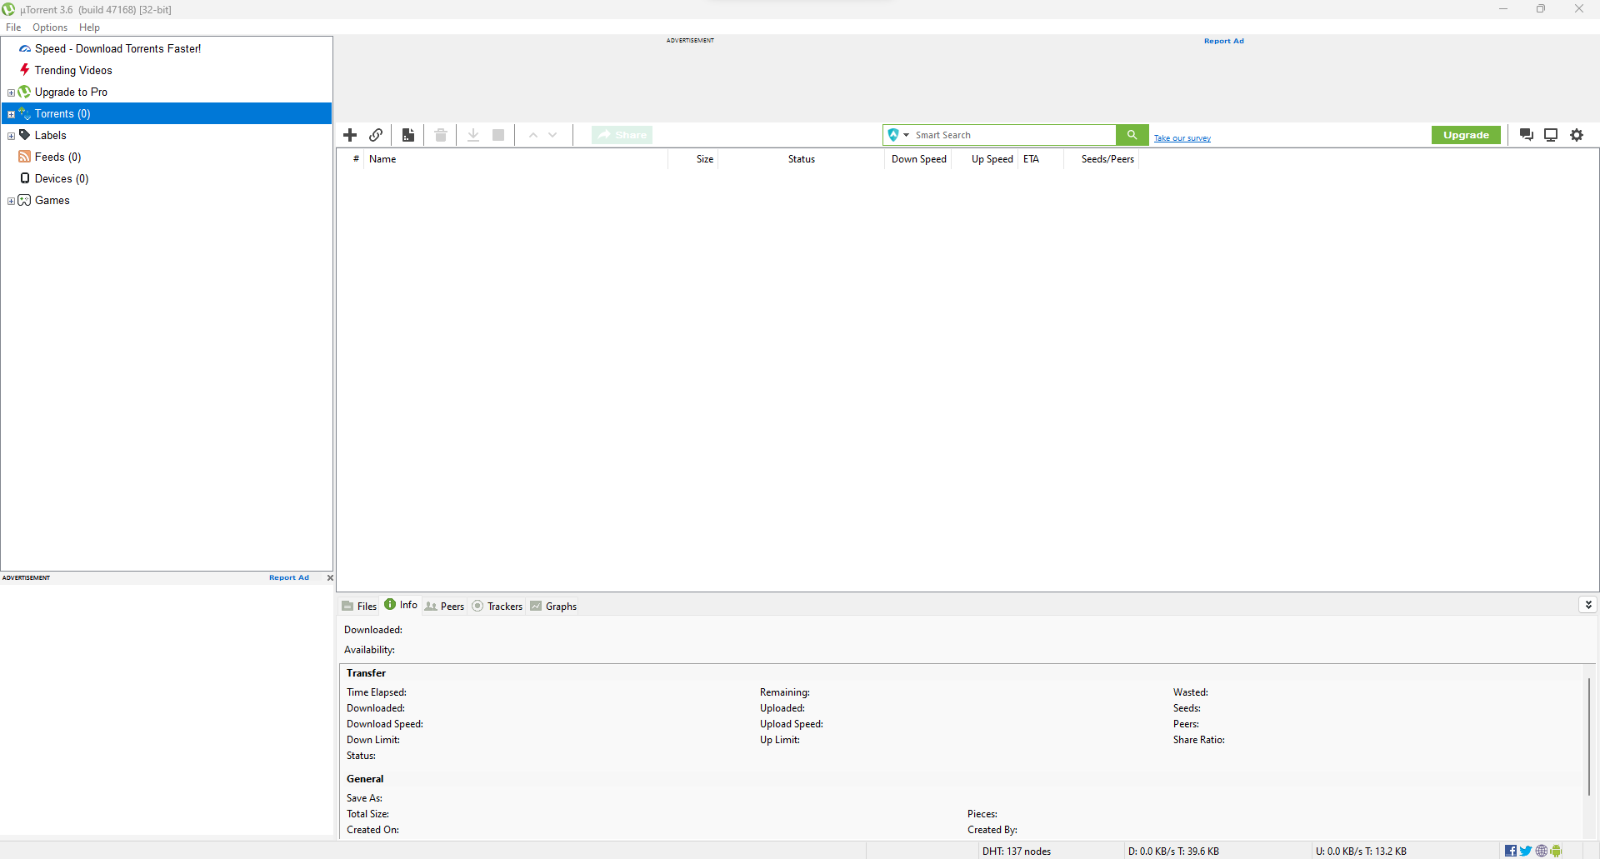1600x859 pixels.
Task: Open the File menu
Action: click(13, 27)
